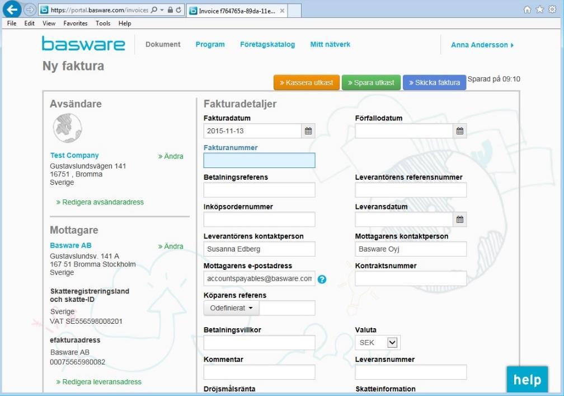
Task: Click Redigera leveransadress link
Action: (x=99, y=382)
